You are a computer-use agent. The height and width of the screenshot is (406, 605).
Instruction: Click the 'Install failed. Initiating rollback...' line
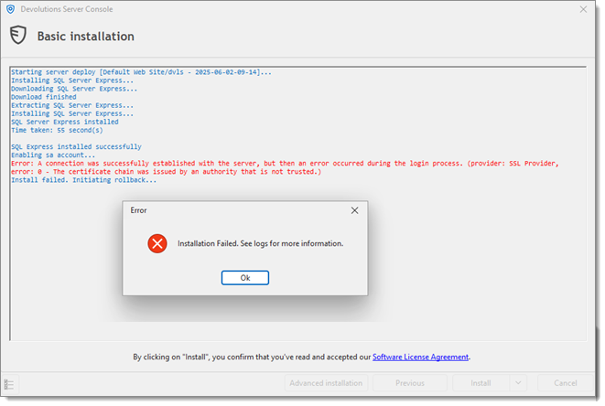pyautogui.click(x=83, y=180)
